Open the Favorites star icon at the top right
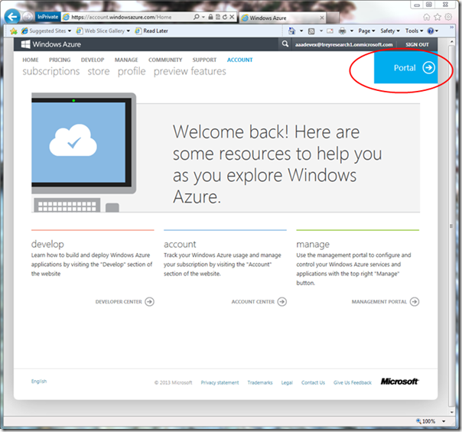The height and width of the screenshot is (432, 462). point(438,17)
